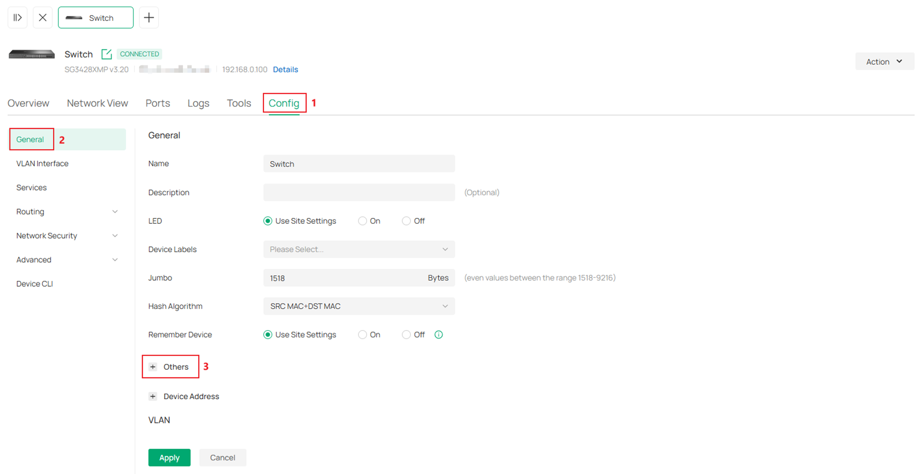Click the SG3428XMP switch image
The width and height of the screenshot is (919, 474).
point(31,55)
